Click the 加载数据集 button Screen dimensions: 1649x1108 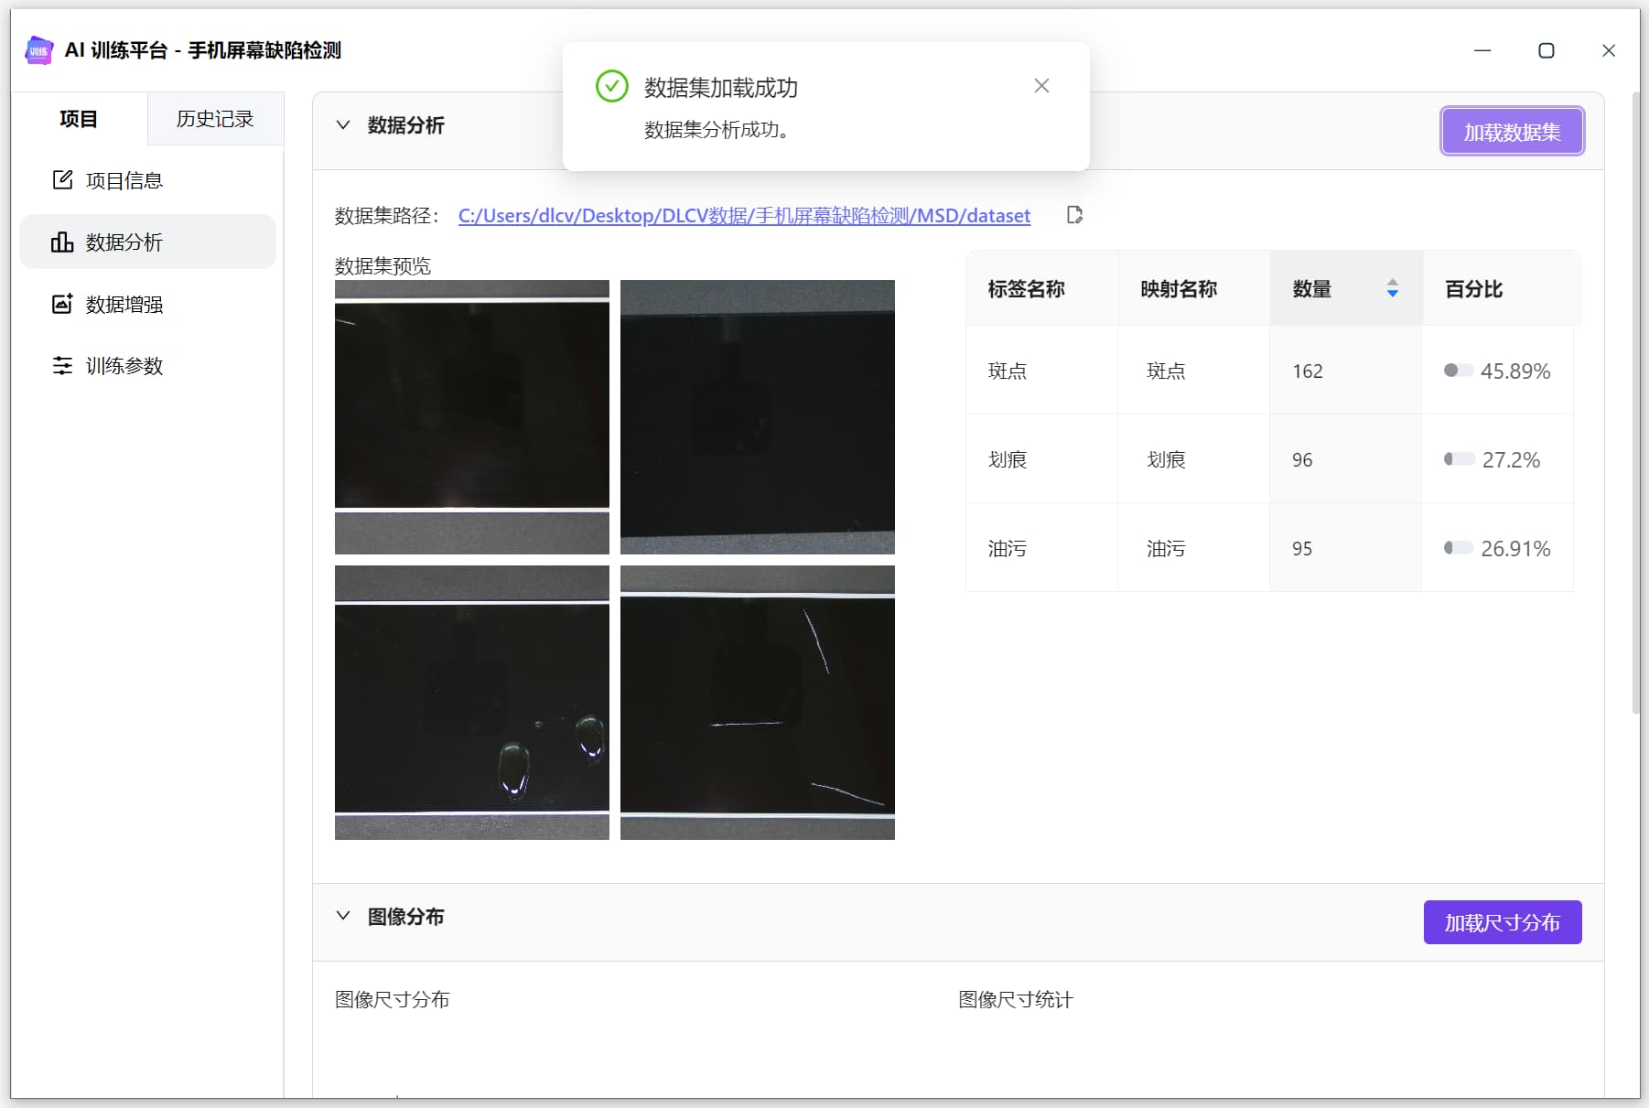pyautogui.click(x=1512, y=132)
